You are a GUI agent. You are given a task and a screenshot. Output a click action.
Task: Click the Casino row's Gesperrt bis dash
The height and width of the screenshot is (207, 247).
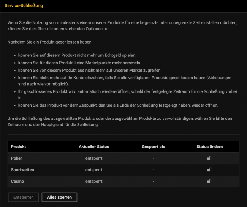[153, 181]
